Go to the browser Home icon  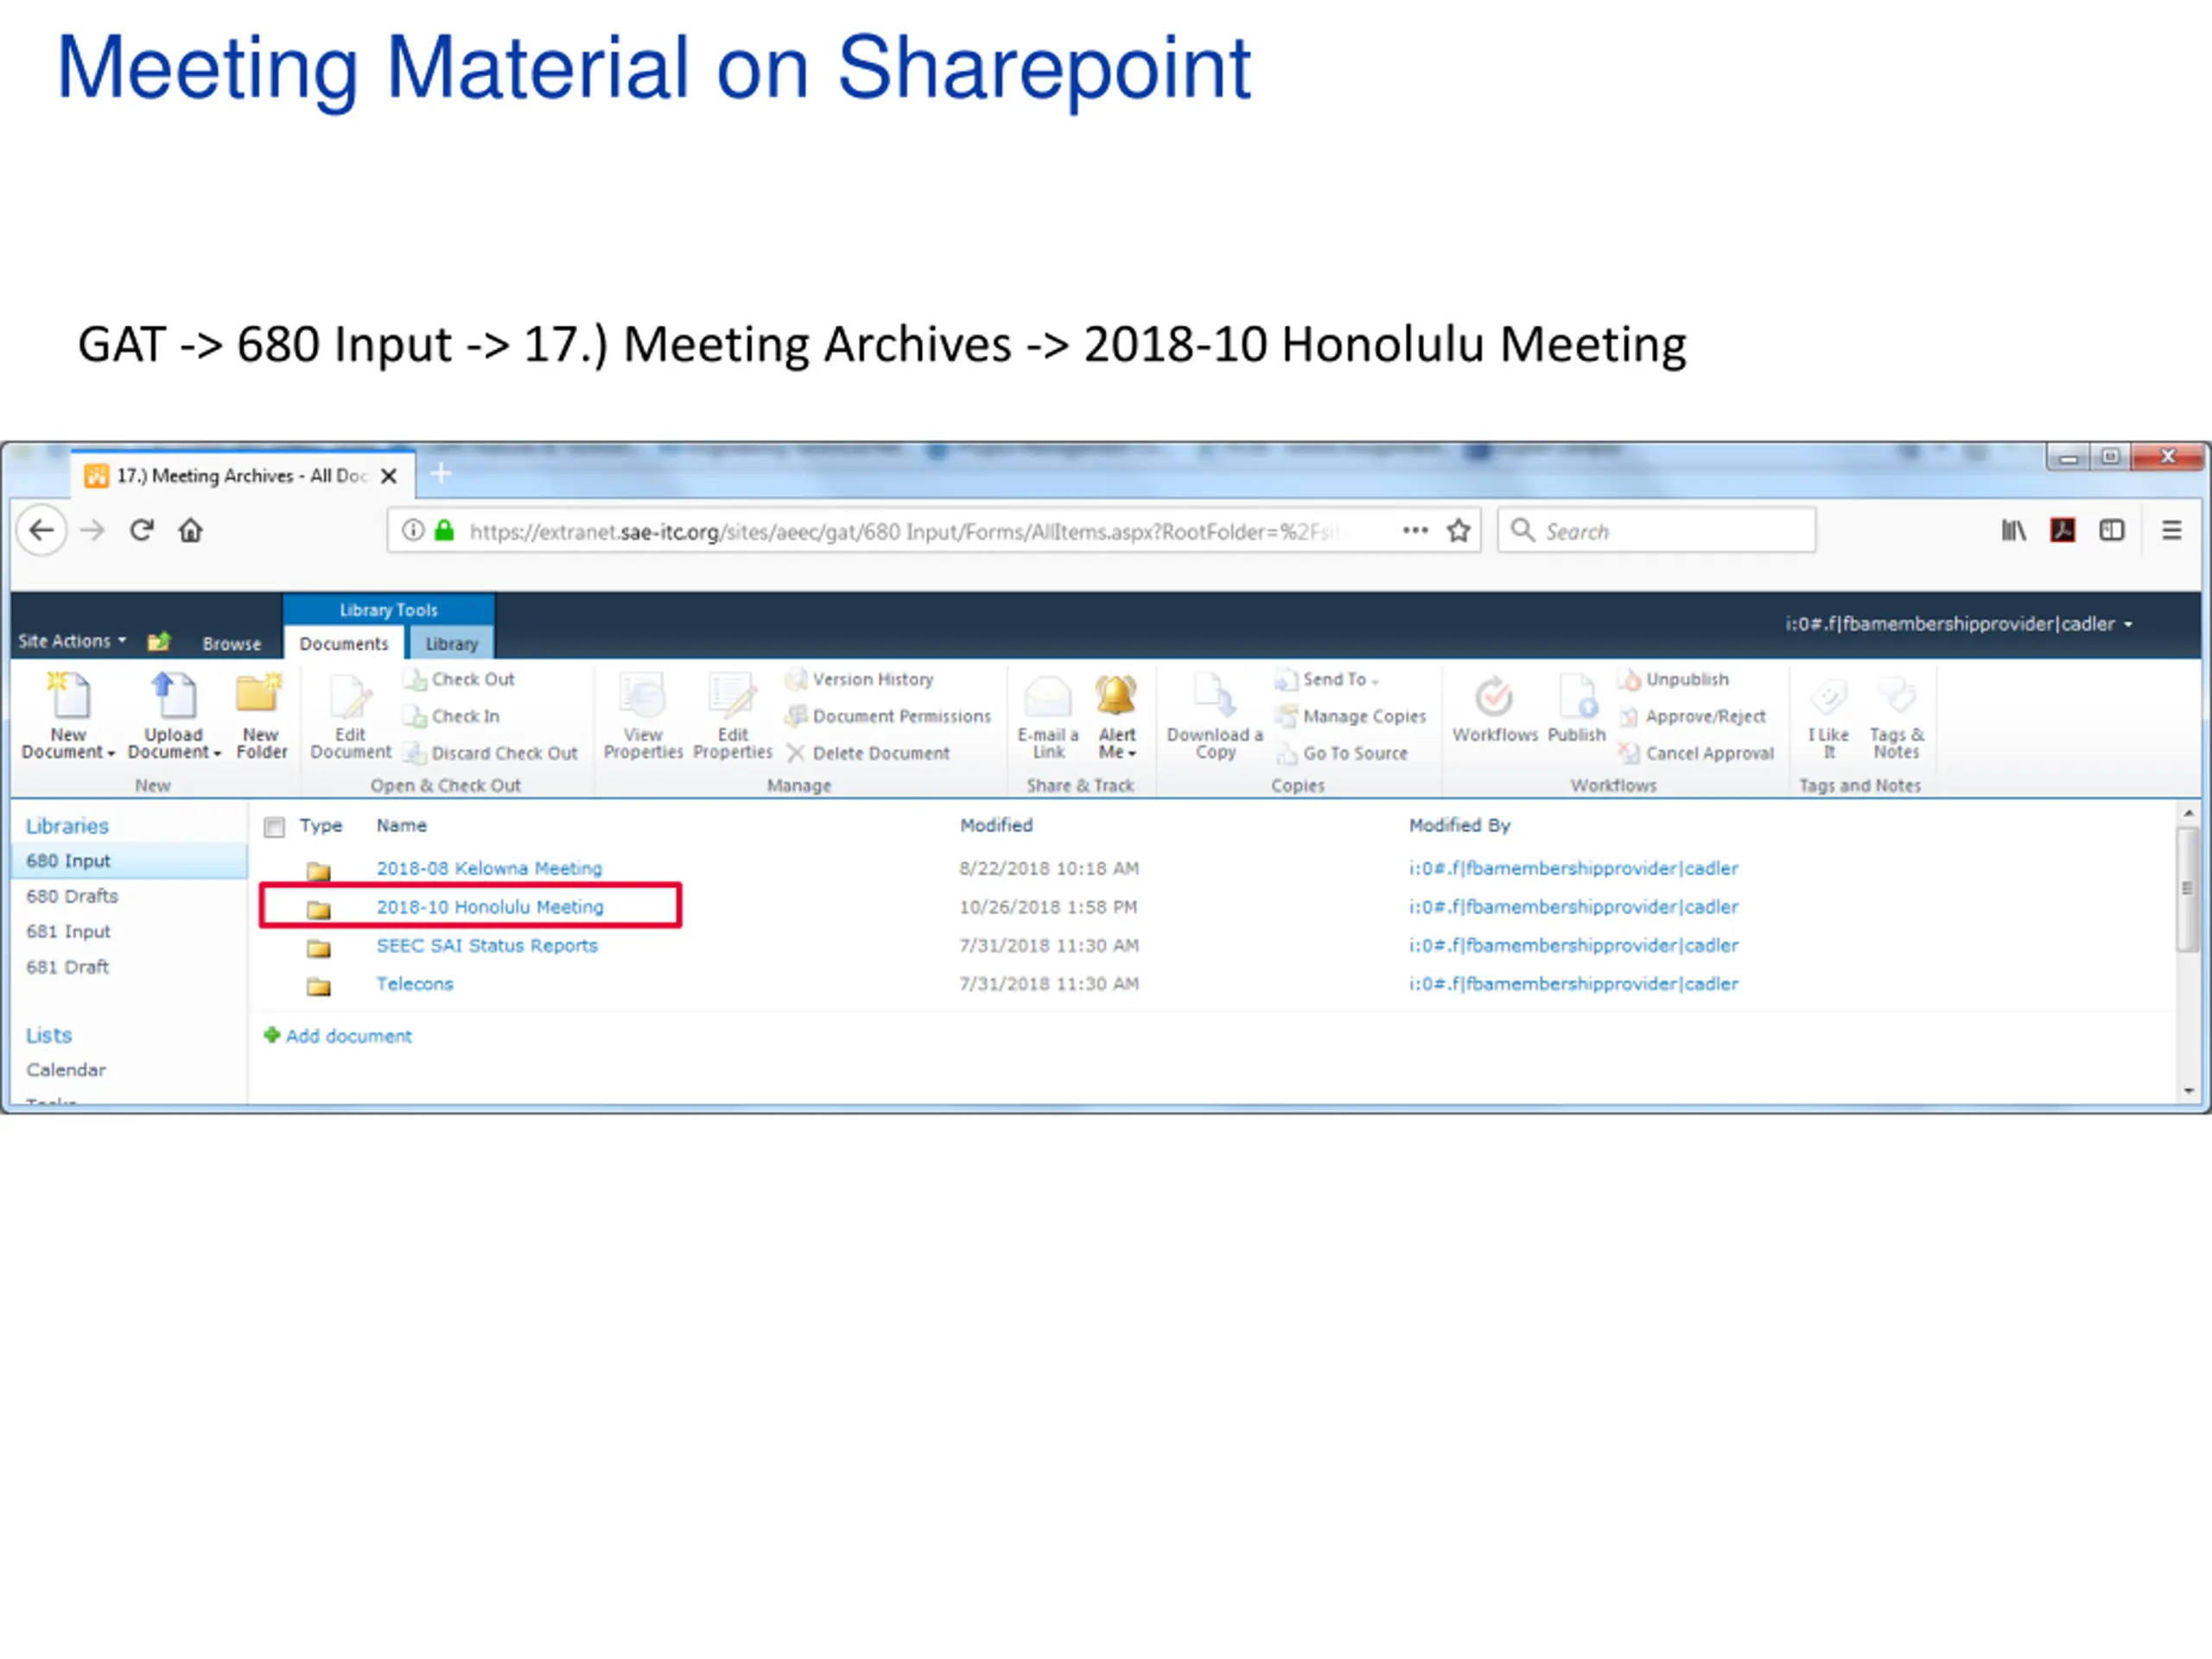191,530
